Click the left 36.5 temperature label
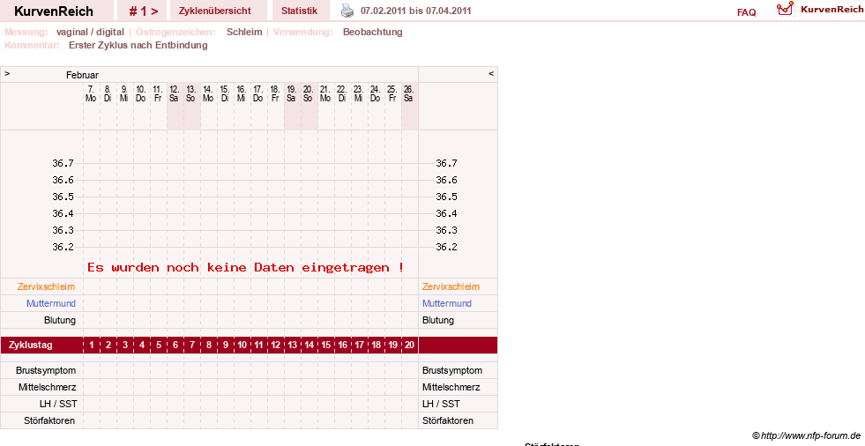Screen dimensions: 865x446 (x=63, y=197)
